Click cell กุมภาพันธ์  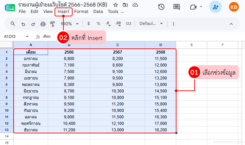point(31,65)
